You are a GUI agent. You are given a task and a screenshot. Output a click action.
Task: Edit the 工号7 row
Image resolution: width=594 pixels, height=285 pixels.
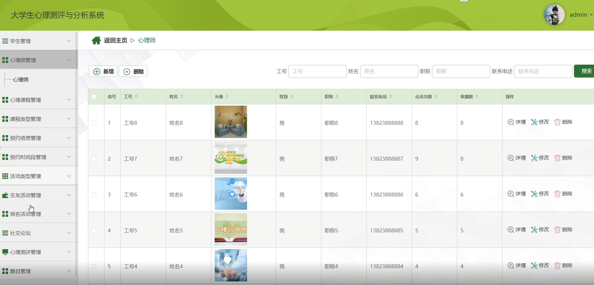[x=540, y=158]
